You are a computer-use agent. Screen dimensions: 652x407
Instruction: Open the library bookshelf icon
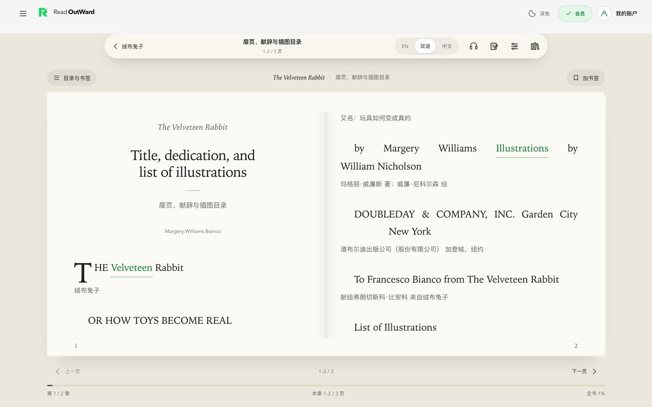point(535,46)
